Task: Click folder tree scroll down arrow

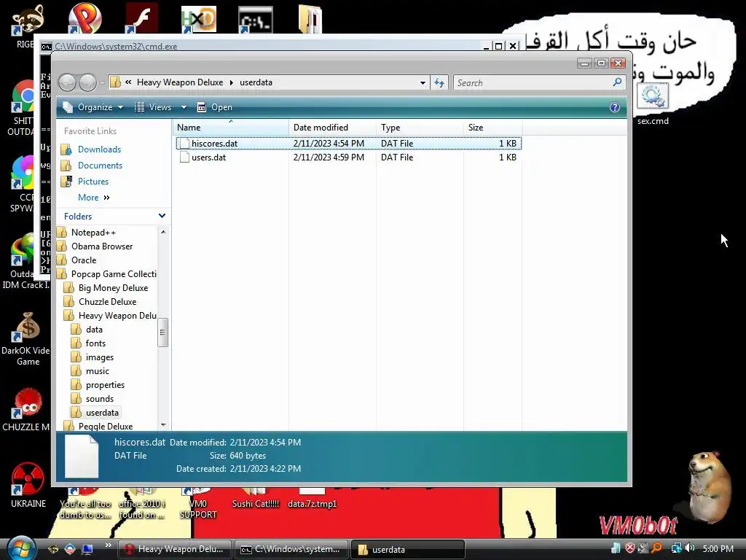Action: click(163, 425)
